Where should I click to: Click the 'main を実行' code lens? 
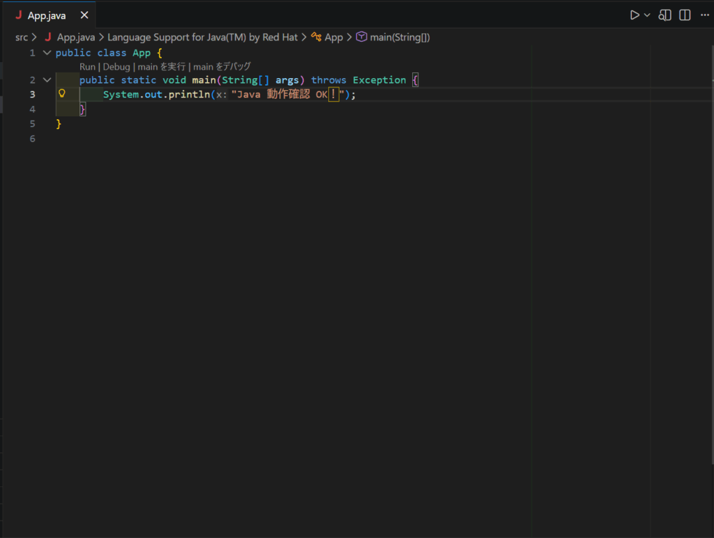(161, 67)
